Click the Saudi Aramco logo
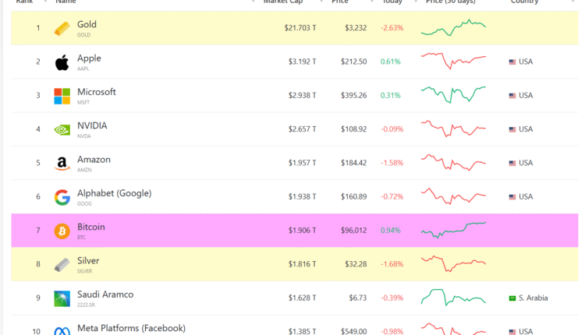This screenshot has width=585, height=335. coord(62,298)
